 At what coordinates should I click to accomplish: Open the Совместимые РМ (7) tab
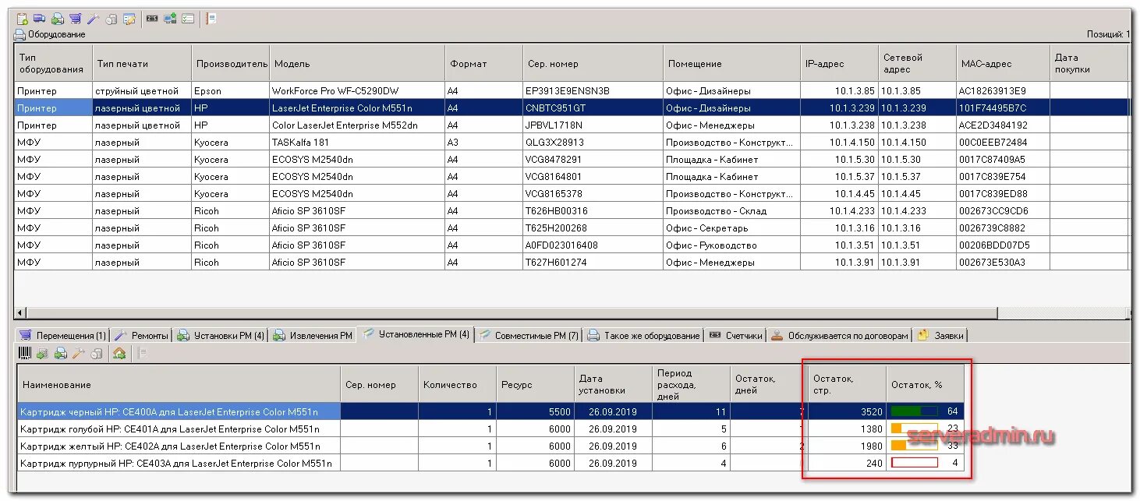pyautogui.click(x=530, y=336)
